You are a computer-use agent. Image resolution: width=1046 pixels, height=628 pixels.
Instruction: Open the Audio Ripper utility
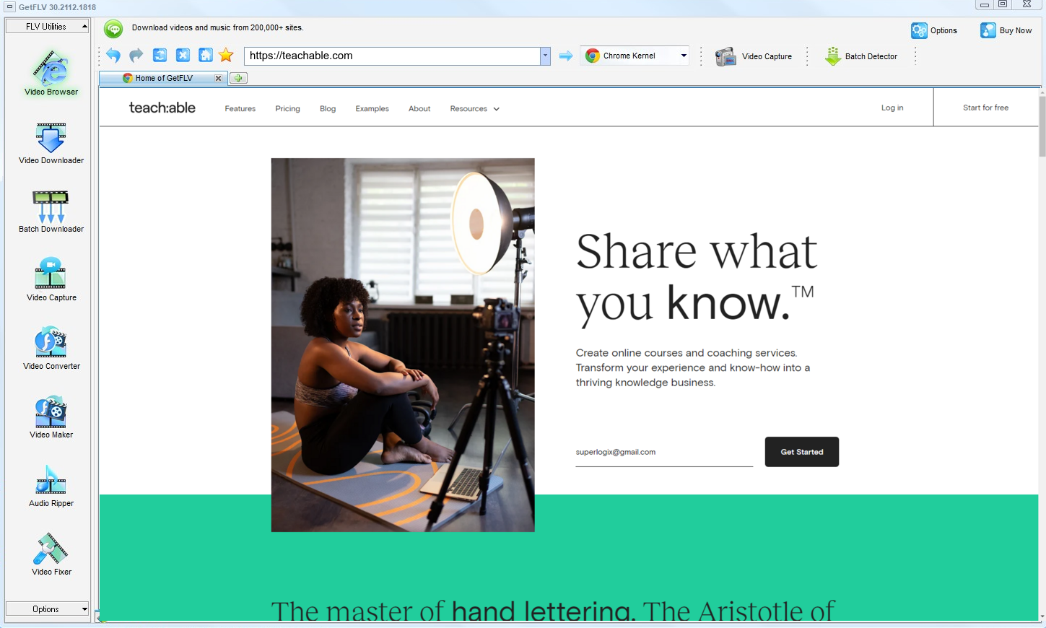click(51, 486)
